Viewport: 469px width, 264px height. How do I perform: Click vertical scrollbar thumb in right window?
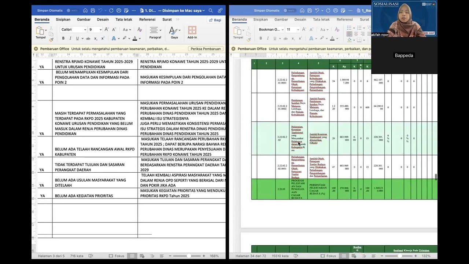(x=436, y=177)
